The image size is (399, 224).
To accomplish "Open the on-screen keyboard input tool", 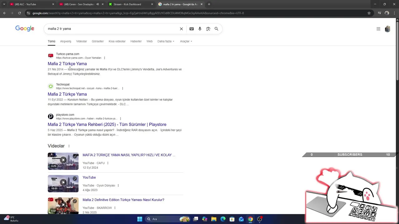I will click(192, 29).
